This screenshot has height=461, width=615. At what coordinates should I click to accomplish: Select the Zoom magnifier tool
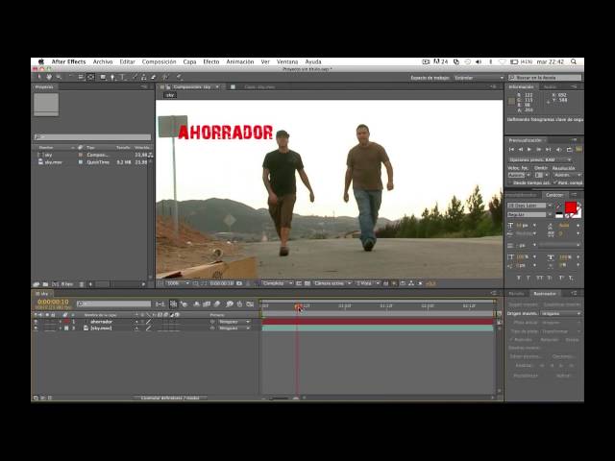59,77
